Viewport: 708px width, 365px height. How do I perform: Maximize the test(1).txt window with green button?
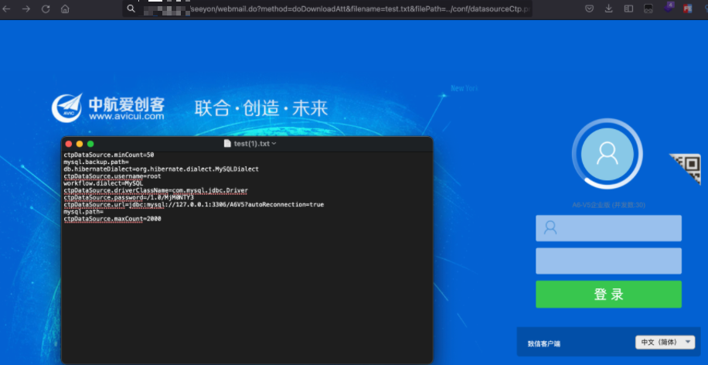coord(90,144)
